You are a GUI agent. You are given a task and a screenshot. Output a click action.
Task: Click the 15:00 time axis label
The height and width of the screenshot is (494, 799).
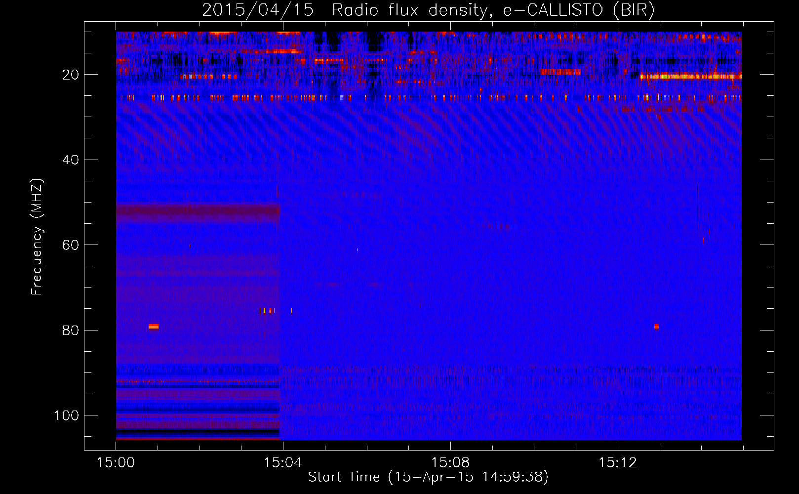[116, 462]
